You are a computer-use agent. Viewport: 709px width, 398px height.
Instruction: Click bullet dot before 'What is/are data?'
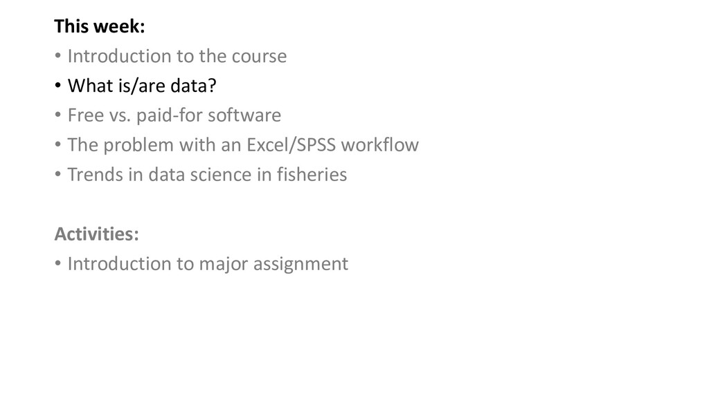pyautogui.click(x=58, y=85)
